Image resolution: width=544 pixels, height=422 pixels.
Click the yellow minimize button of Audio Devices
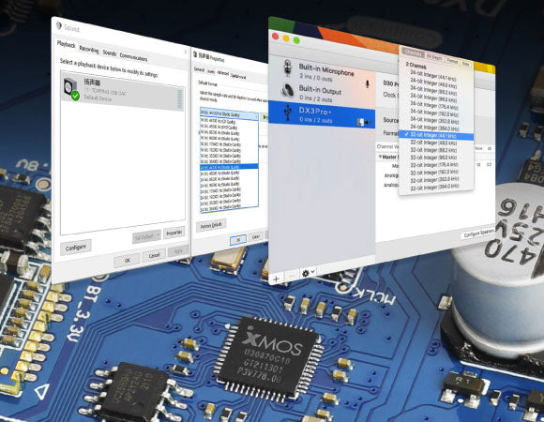pos(286,38)
